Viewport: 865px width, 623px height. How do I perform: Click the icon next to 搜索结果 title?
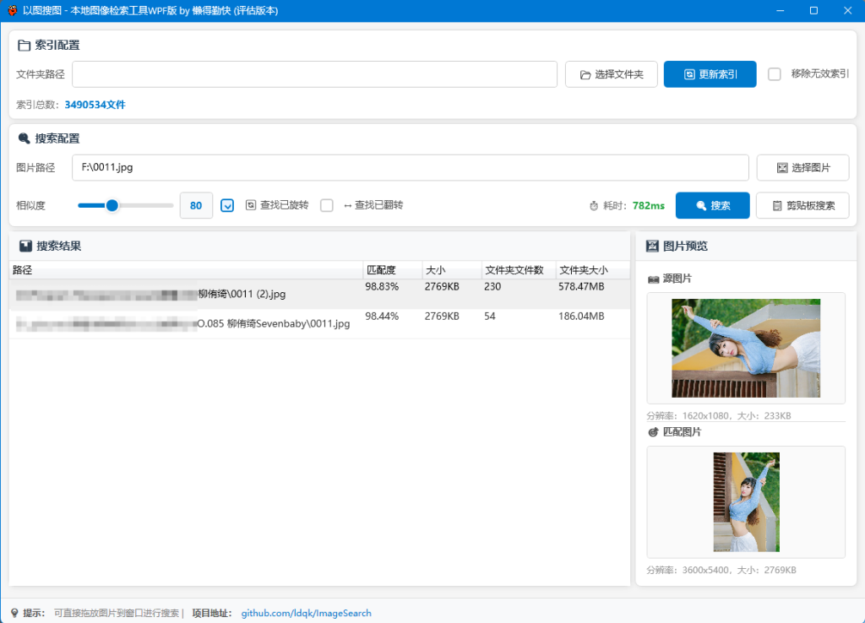pos(25,246)
